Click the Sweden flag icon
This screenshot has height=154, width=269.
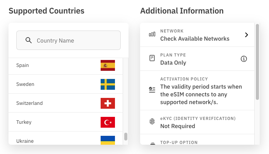click(108, 84)
